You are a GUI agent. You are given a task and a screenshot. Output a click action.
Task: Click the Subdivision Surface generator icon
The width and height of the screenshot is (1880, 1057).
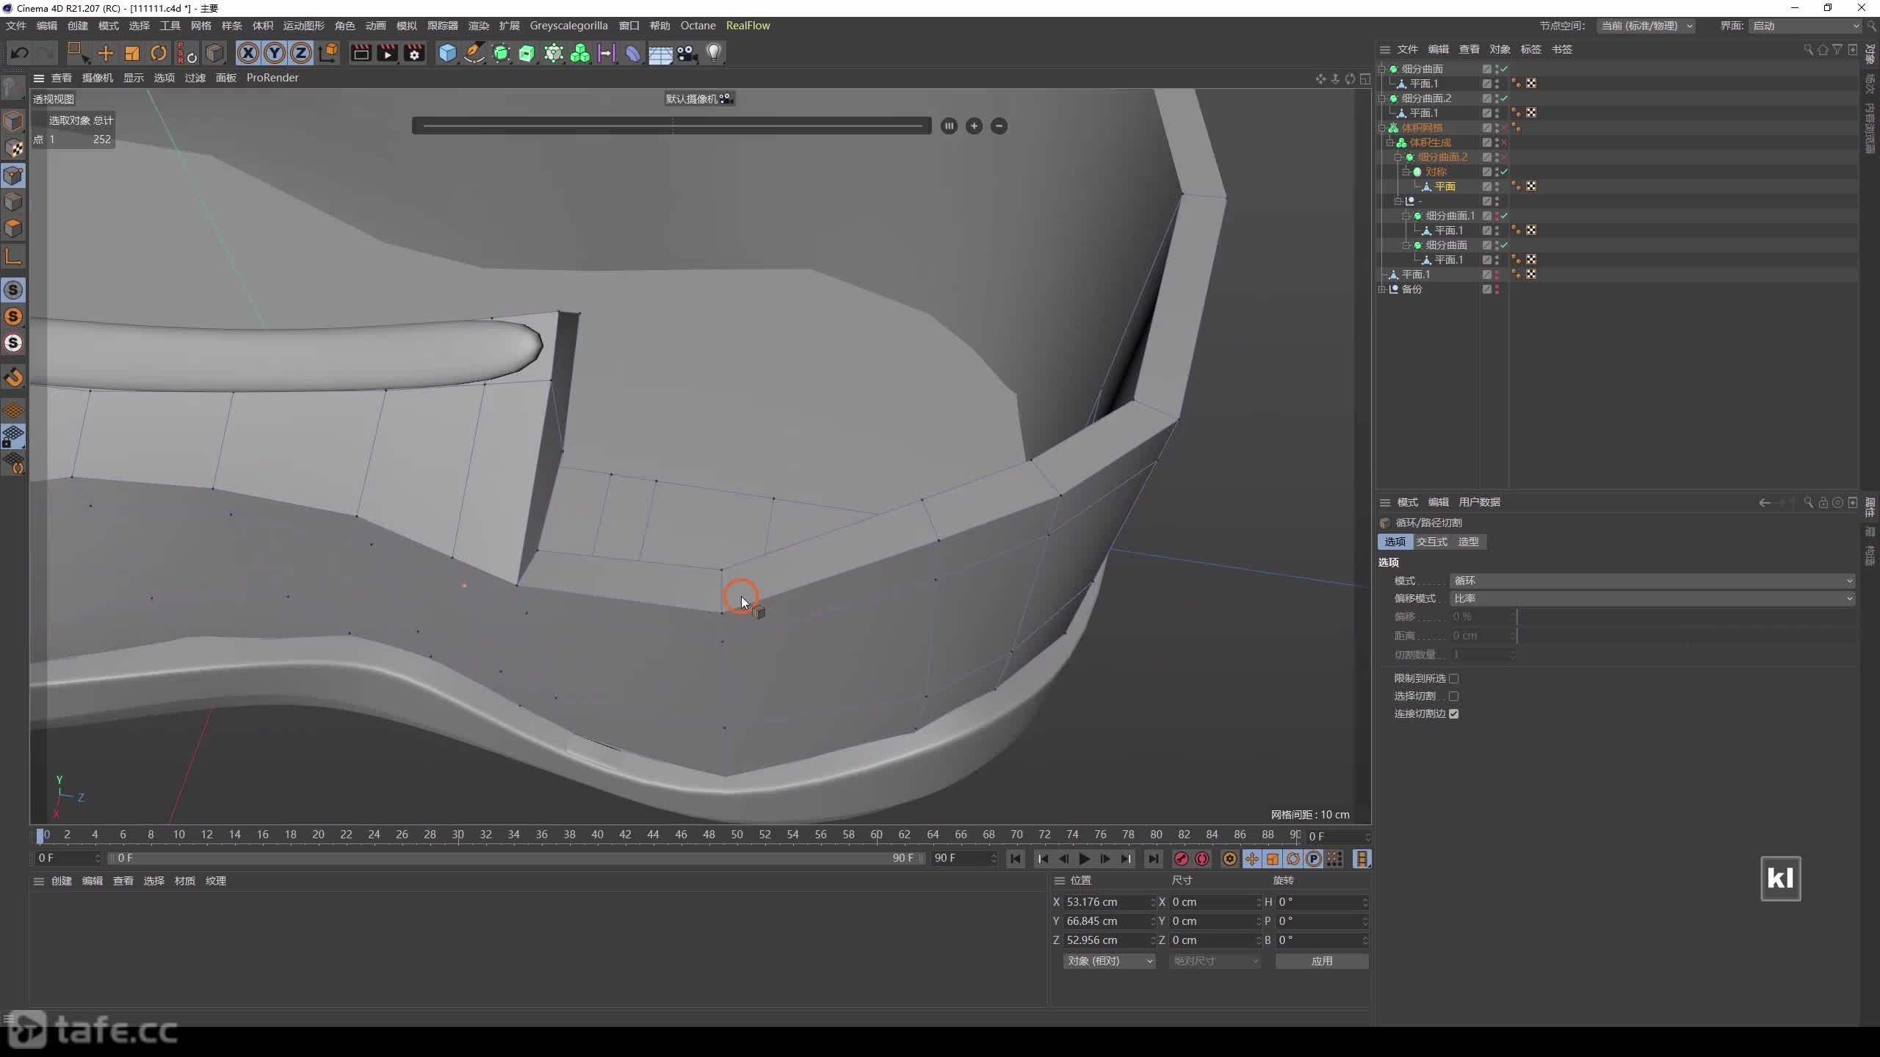[x=502, y=53]
